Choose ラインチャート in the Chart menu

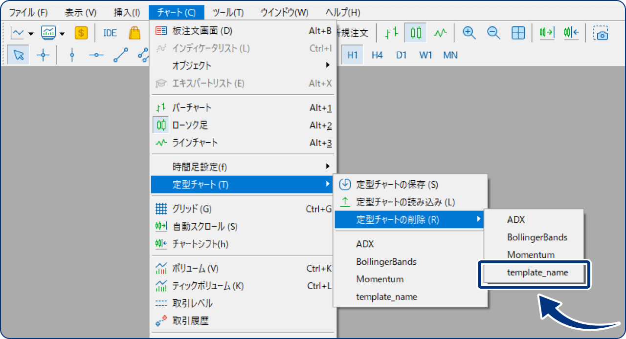coord(243,143)
